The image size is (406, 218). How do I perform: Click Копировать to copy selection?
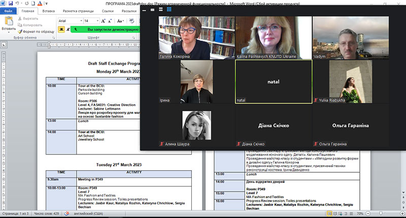pyautogui.click(x=30, y=25)
